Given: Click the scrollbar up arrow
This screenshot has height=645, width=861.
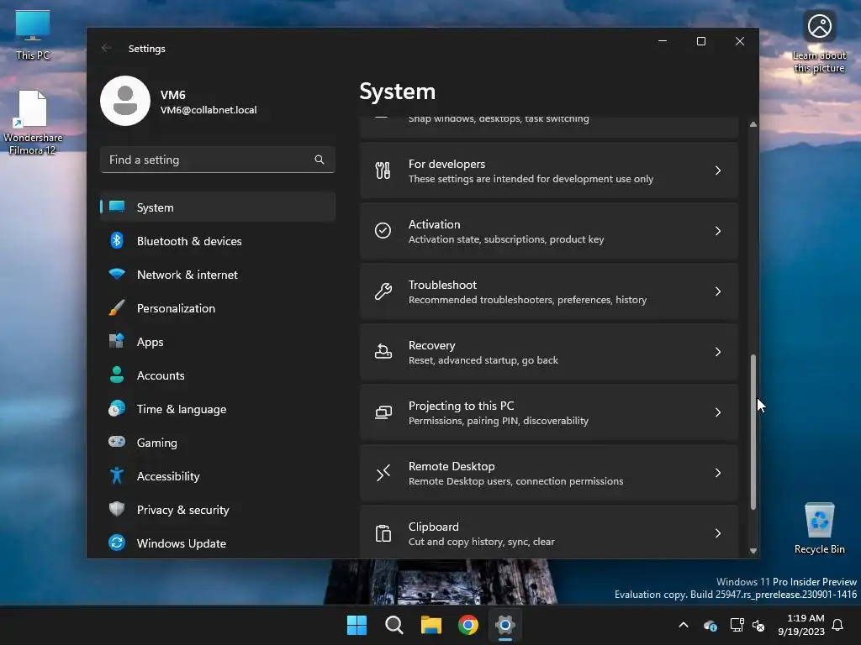Looking at the screenshot, I should (753, 124).
